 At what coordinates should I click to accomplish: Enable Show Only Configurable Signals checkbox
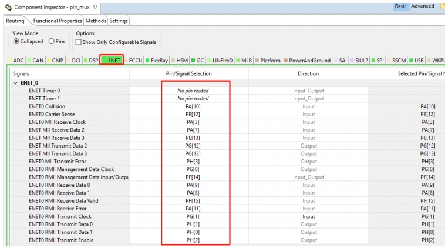click(x=78, y=42)
